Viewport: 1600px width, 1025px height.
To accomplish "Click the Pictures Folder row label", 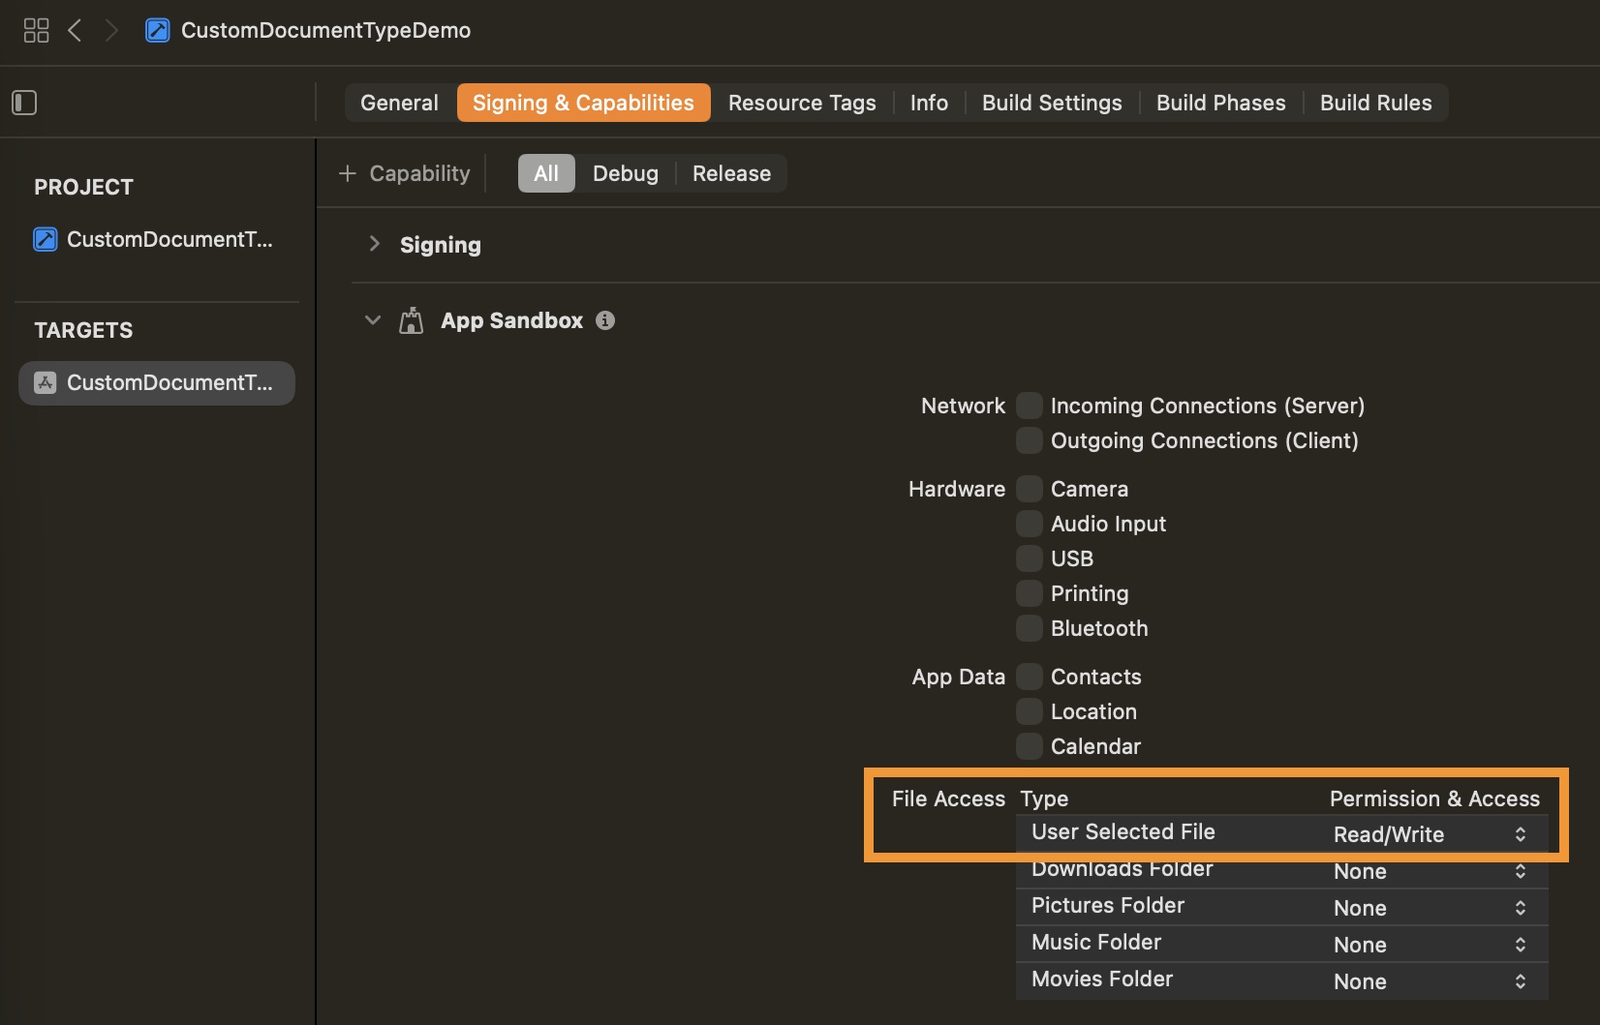I will pos(1107,905).
